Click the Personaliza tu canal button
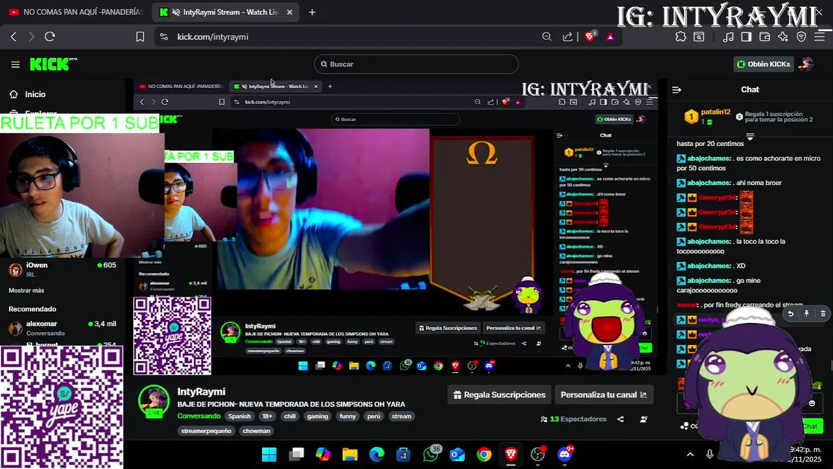The image size is (833, 469). (604, 395)
